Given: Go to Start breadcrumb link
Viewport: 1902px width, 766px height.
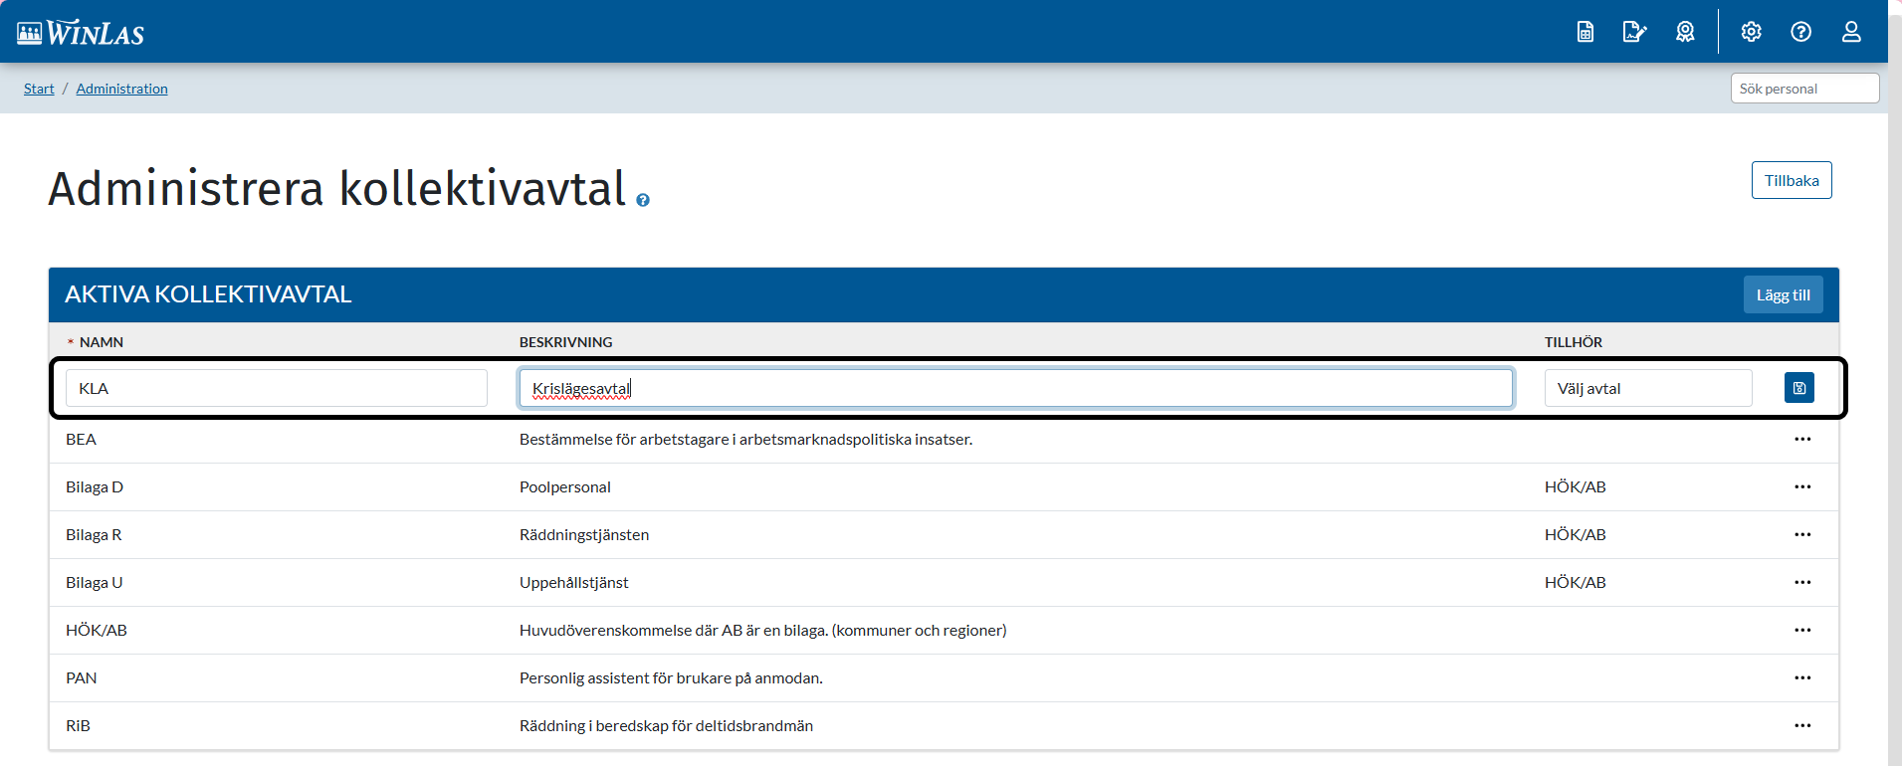Looking at the screenshot, I should tap(39, 89).
